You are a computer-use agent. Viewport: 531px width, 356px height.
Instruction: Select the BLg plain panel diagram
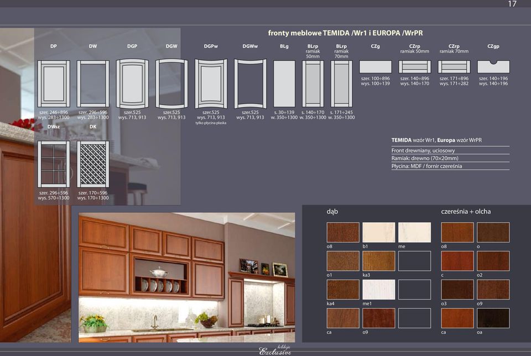tap(284, 83)
